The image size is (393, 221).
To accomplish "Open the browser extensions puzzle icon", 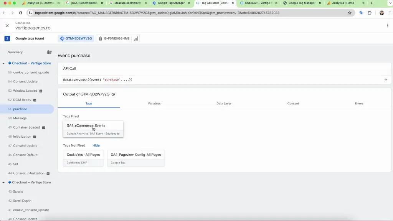I will pyautogui.click(x=370, y=13).
